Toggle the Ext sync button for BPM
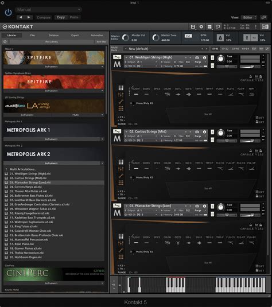The width and height of the screenshot is (272, 307). [x=188, y=36]
